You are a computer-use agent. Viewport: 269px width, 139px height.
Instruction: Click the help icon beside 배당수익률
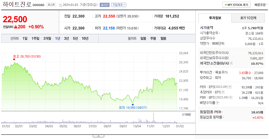pos(217,103)
